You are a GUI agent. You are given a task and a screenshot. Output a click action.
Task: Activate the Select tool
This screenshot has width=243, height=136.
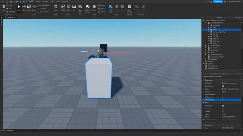coord(19,8)
